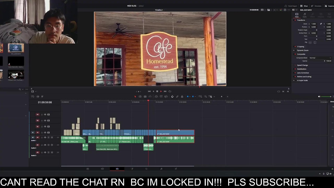This screenshot has width=334, height=188.
Task: Select the IMG_4227.MOV video clip
Action: tap(175, 133)
